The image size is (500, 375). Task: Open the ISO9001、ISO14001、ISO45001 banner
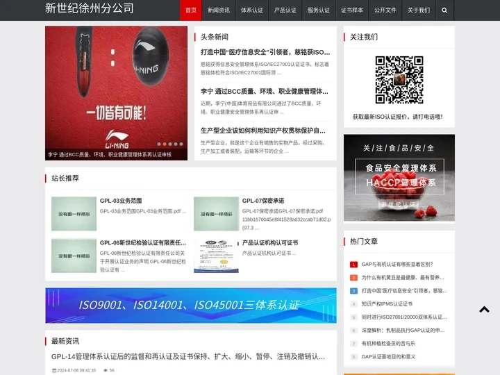click(191, 306)
